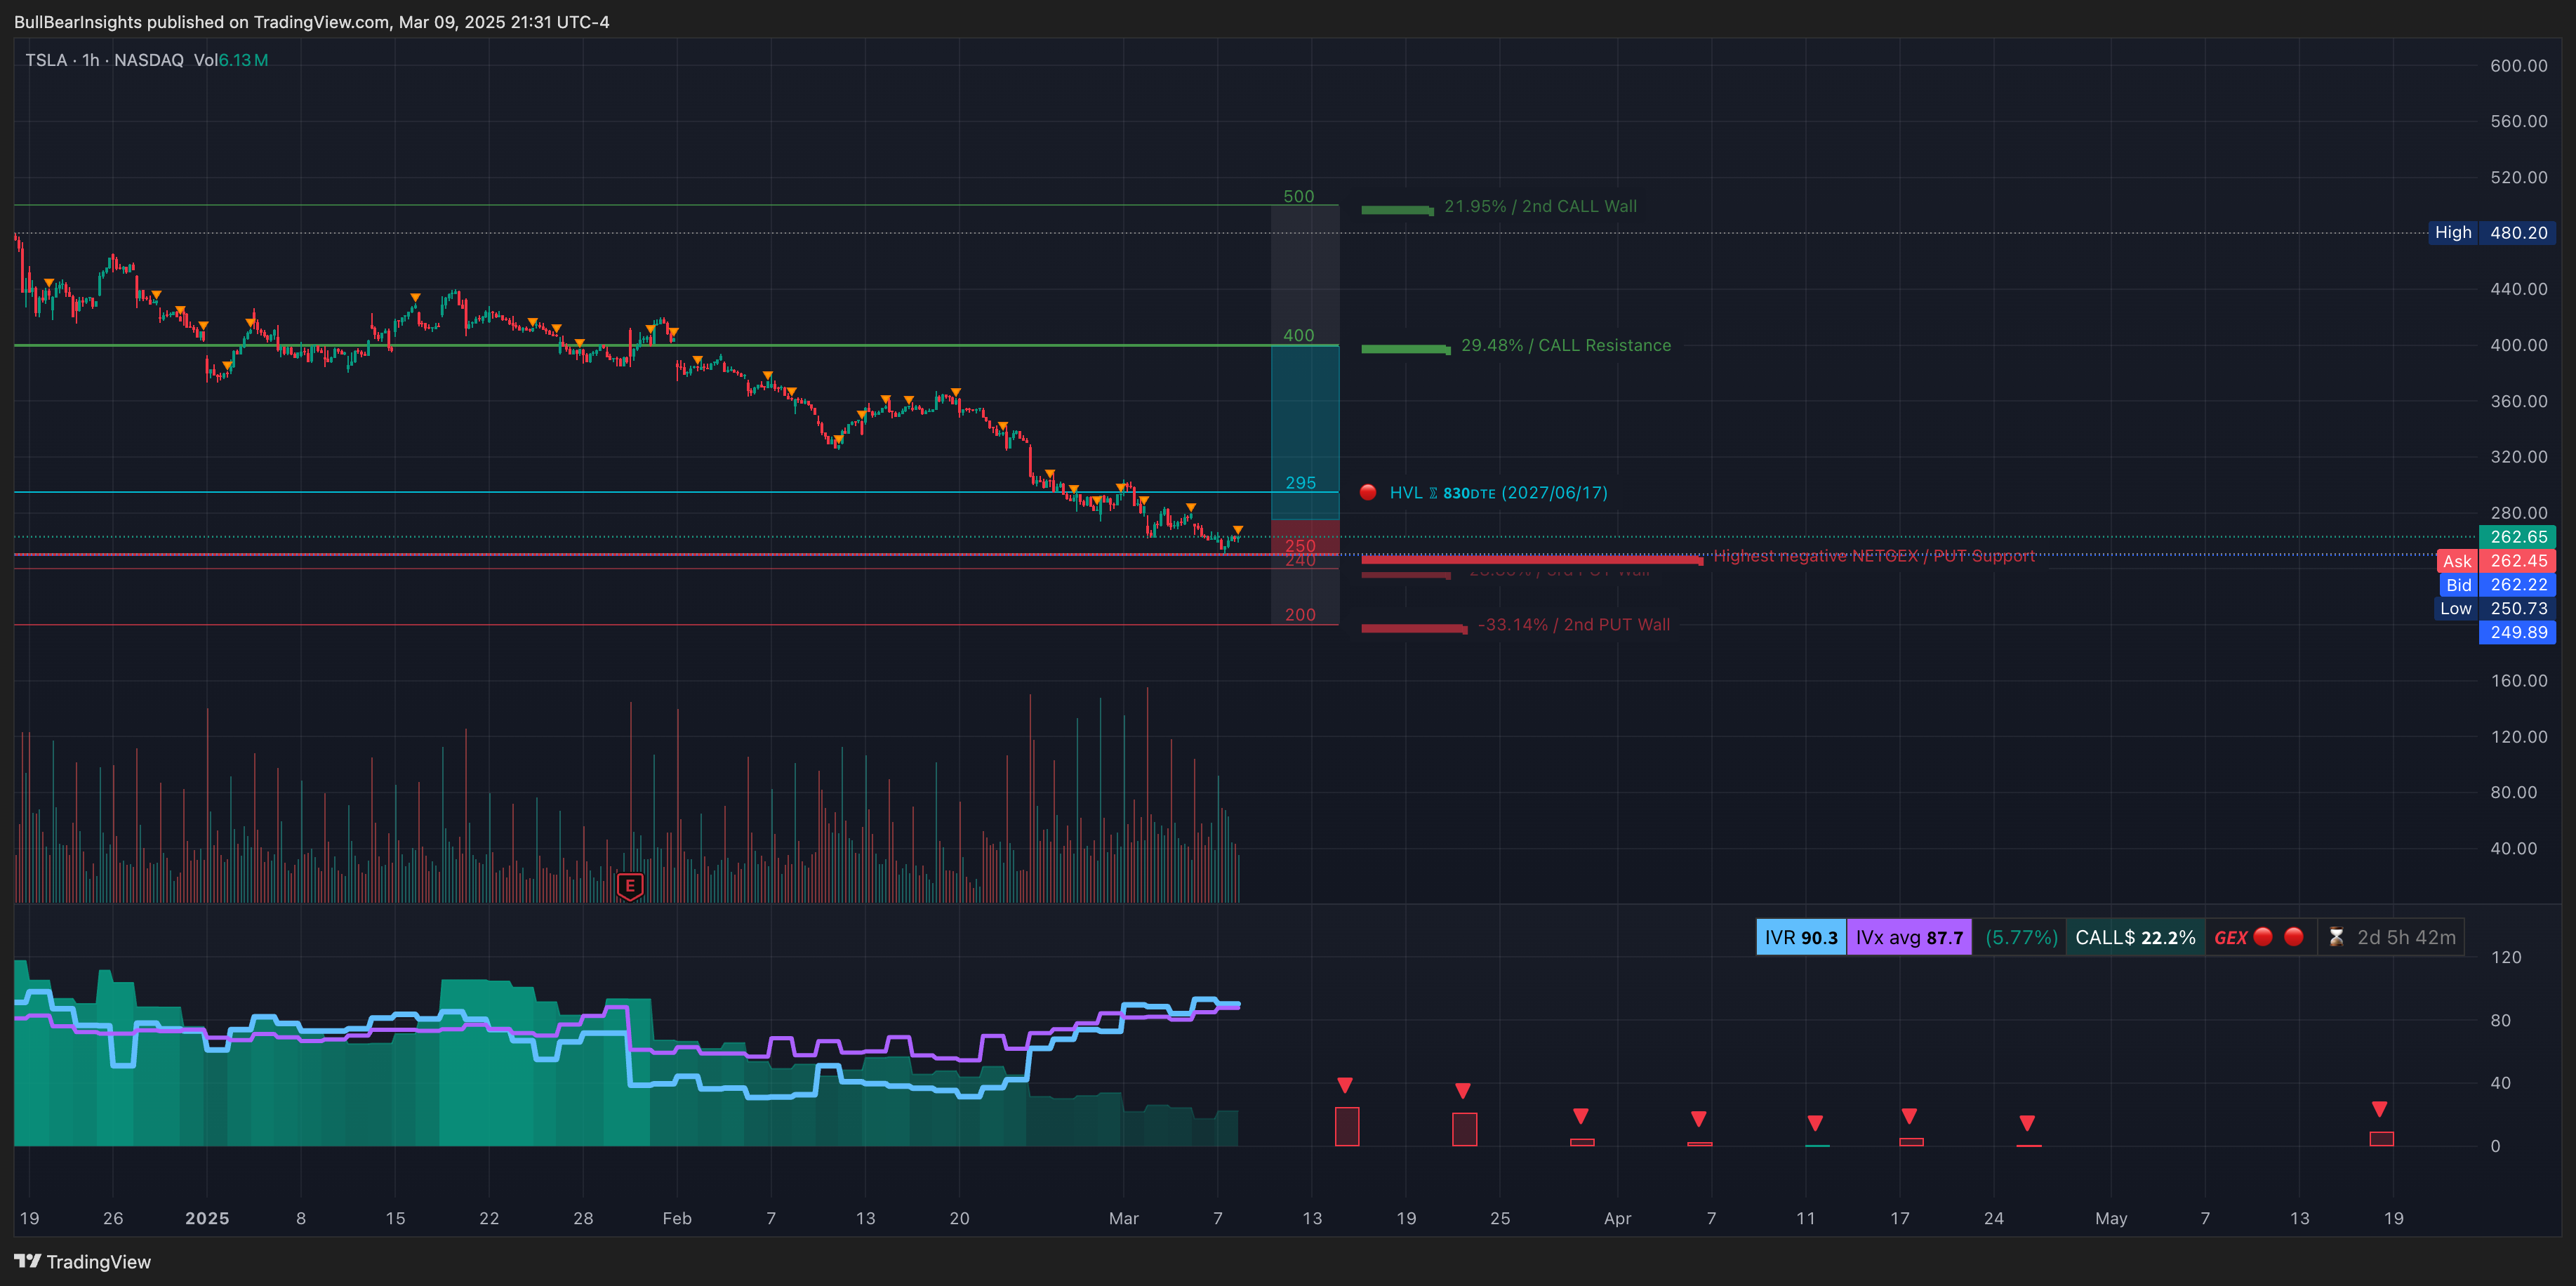Select the orange triangle above the latest candle
This screenshot has width=2576, height=1286.
click(1238, 530)
